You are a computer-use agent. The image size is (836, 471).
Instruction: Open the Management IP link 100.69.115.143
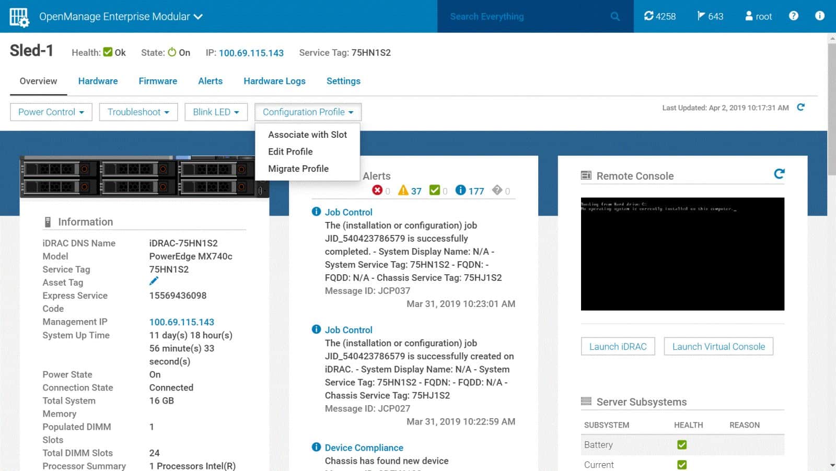[181, 322]
